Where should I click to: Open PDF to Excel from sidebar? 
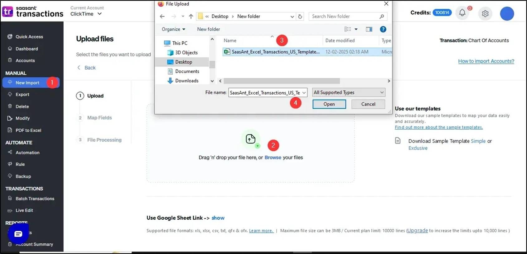[28, 130]
